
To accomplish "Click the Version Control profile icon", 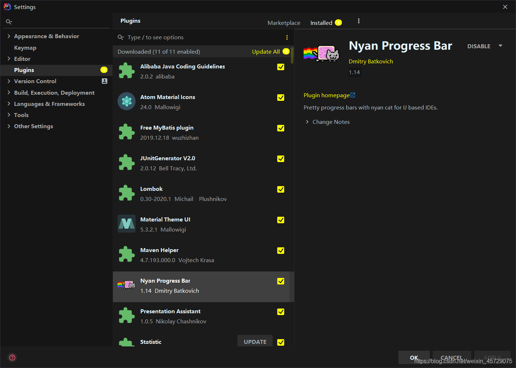I will tap(105, 81).
